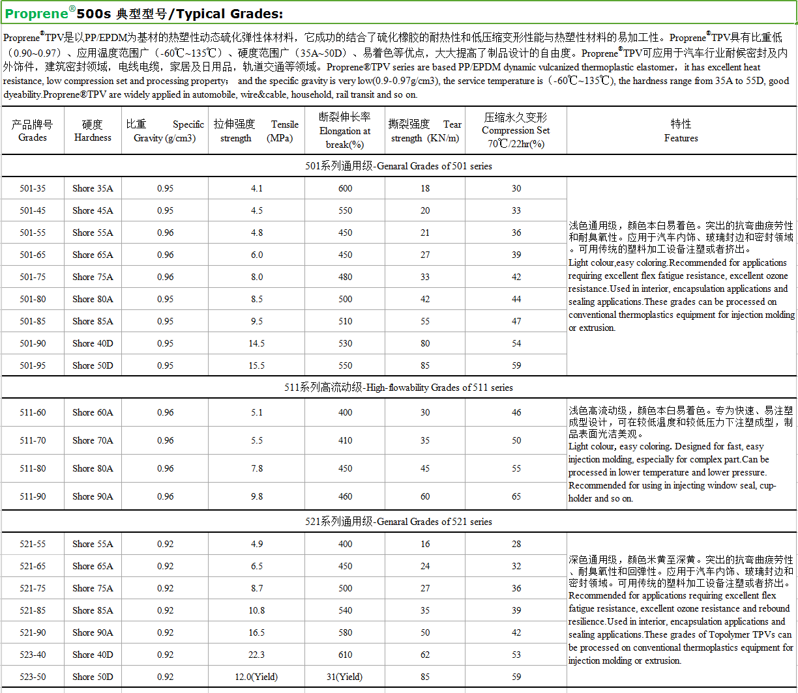The image size is (798, 693).
Task: Select 'Shore 50D' in the 501-95 row
Action: (93, 365)
